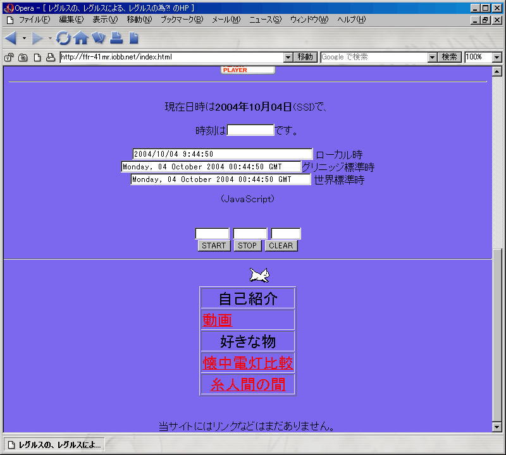
Task: Click the blue Back arrow
Action: [x=11, y=38]
